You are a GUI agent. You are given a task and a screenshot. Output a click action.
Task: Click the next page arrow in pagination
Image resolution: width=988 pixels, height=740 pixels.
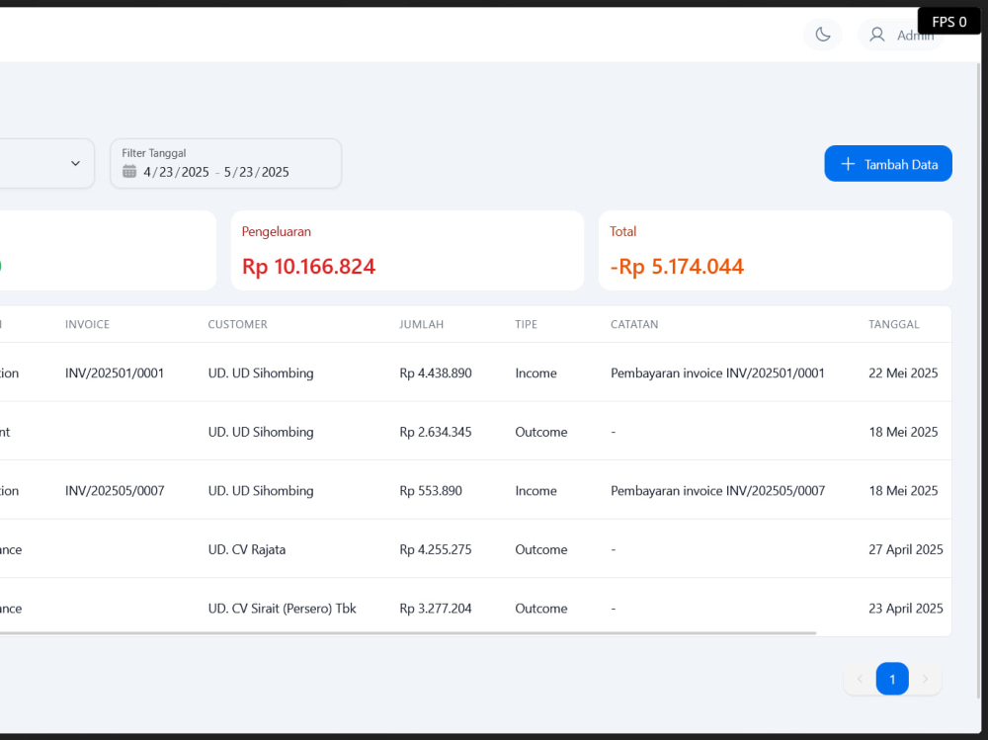click(925, 679)
